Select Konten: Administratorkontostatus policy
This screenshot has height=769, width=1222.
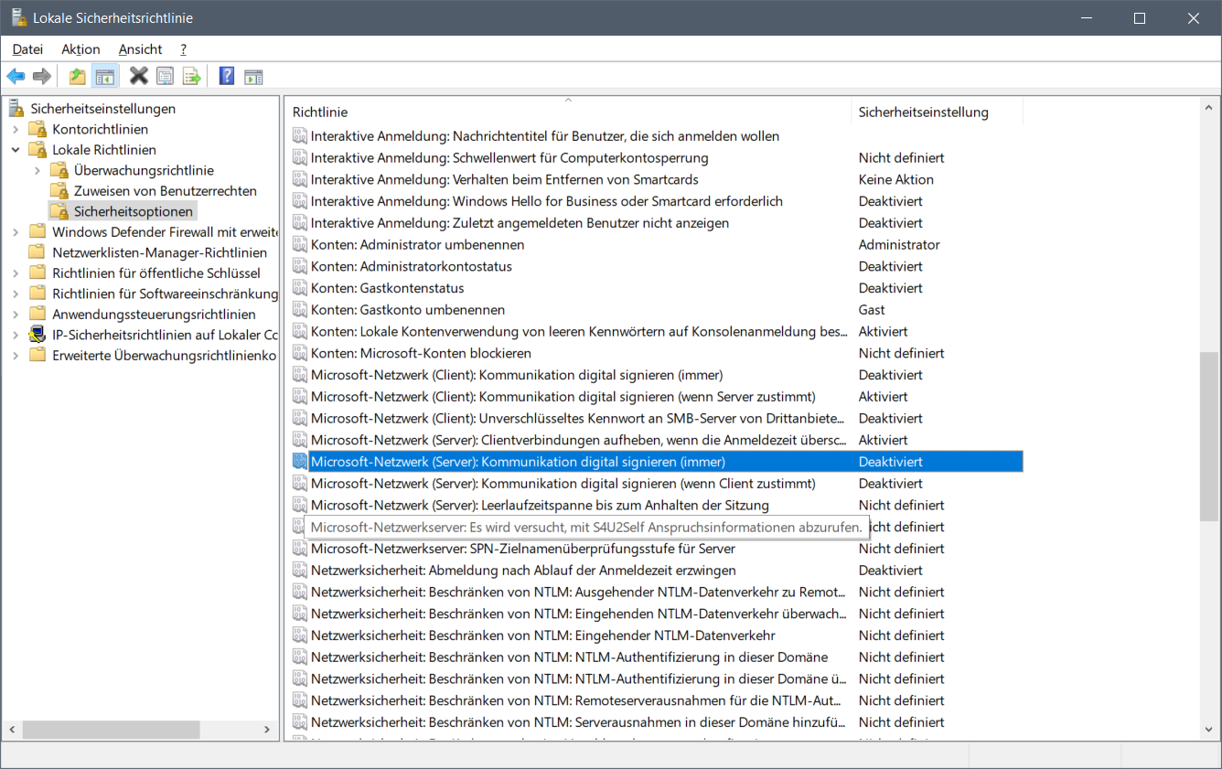411,266
